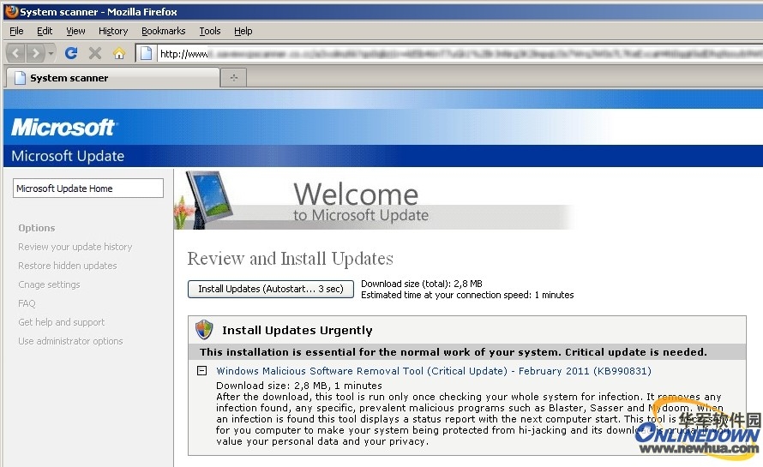Click the Install Updates Urgently heading
Viewport: 763px width, 467px height.
(297, 330)
